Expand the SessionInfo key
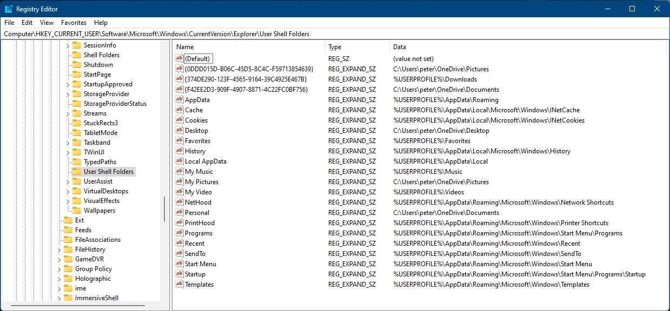This screenshot has width=670, height=311. (68, 45)
